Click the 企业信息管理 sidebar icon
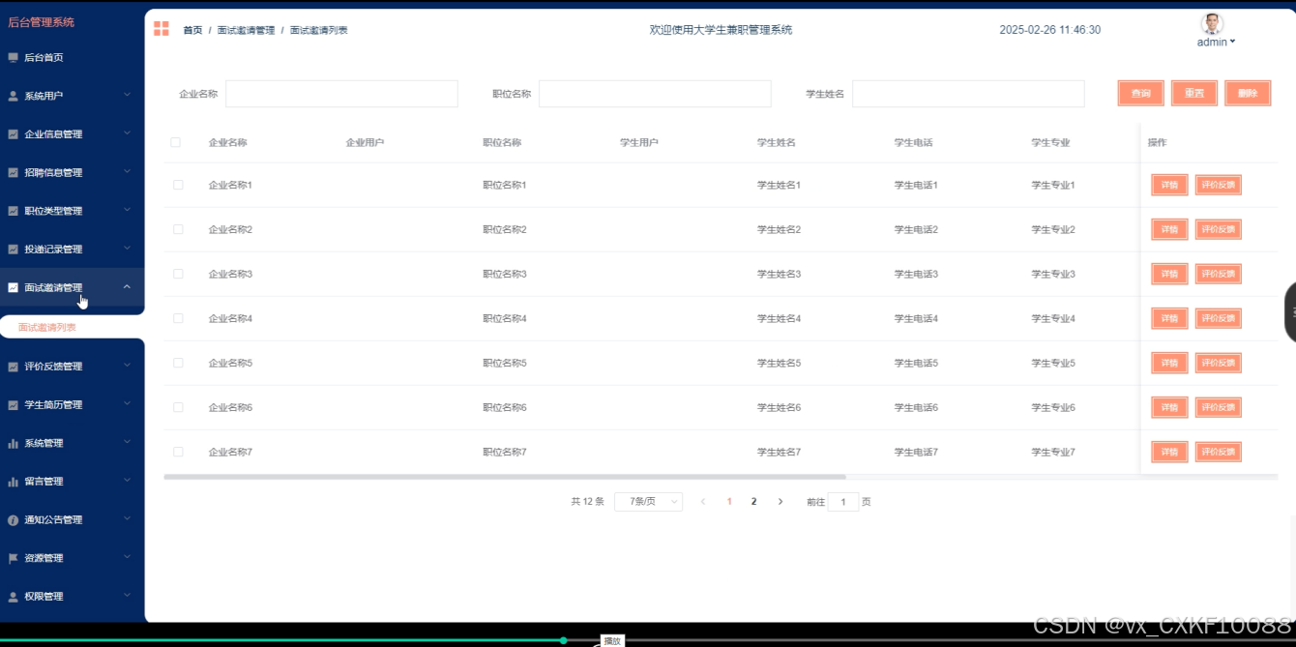Image resolution: width=1296 pixels, height=647 pixels. 13,134
